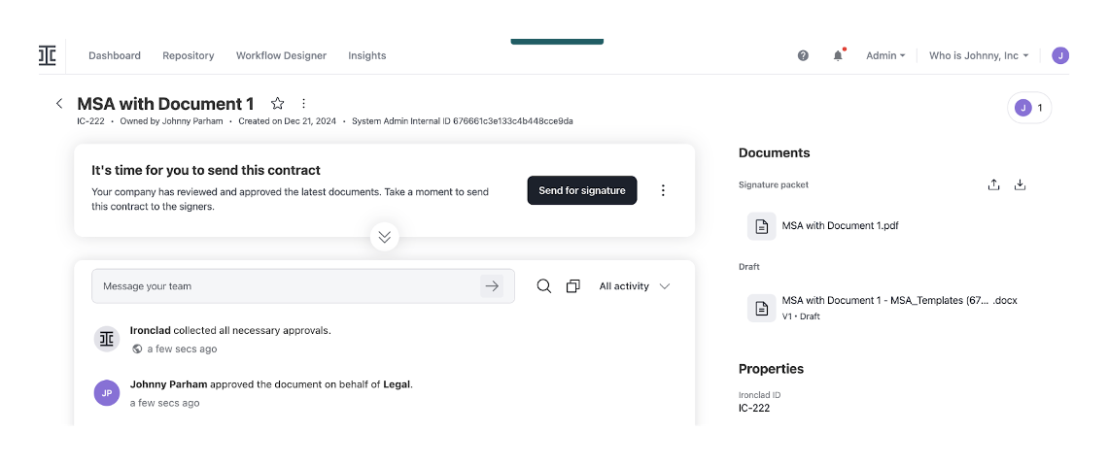The image size is (1108, 465).
Task: Expand the Admin dropdown
Action: [x=885, y=55]
